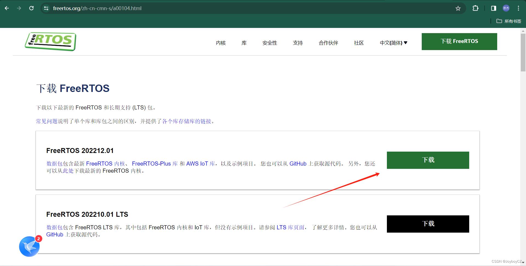Bookmark this page with the star icon
The width and height of the screenshot is (526, 266).
pyautogui.click(x=458, y=8)
